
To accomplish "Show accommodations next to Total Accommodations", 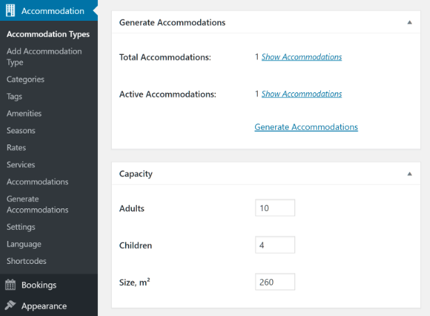I will [x=301, y=57].
